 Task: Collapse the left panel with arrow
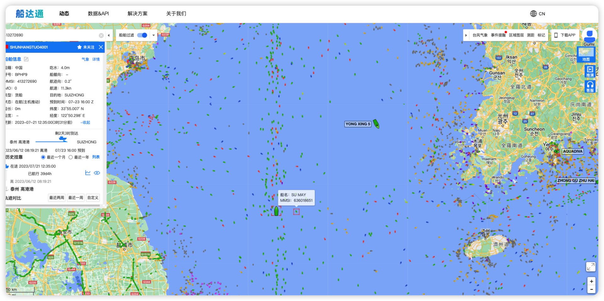pos(109,35)
